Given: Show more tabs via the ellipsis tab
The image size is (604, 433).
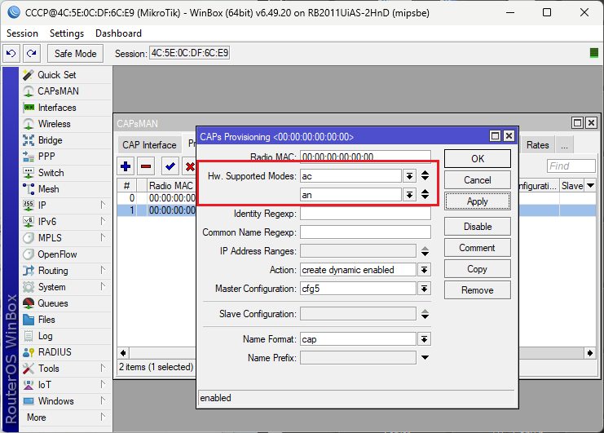Looking at the screenshot, I should tap(564, 145).
